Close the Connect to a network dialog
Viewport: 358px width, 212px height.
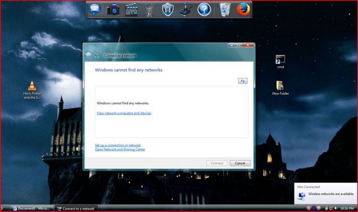[x=248, y=45]
